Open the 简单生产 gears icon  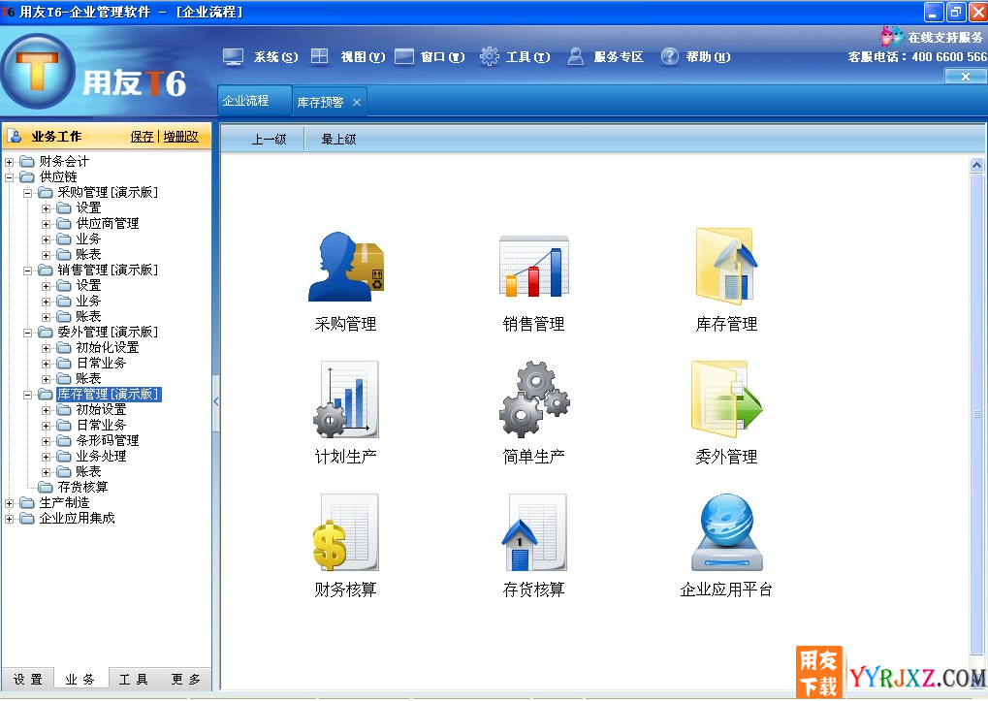click(x=533, y=399)
